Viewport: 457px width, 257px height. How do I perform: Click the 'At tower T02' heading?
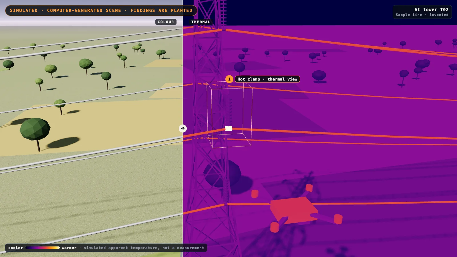pyautogui.click(x=431, y=9)
